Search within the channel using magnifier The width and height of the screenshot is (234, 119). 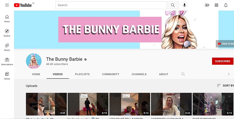tap(183, 74)
